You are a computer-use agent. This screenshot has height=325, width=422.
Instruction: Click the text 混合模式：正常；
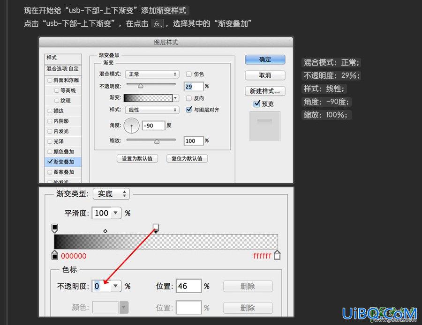click(x=332, y=62)
